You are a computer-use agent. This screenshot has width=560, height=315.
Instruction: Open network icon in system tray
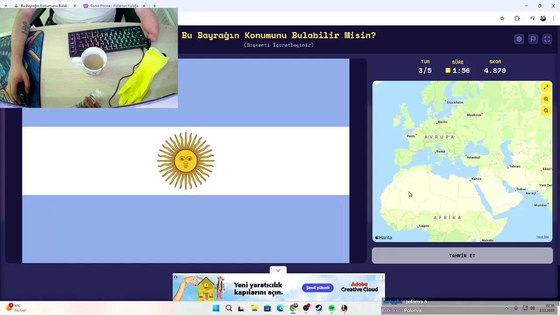point(525,308)
